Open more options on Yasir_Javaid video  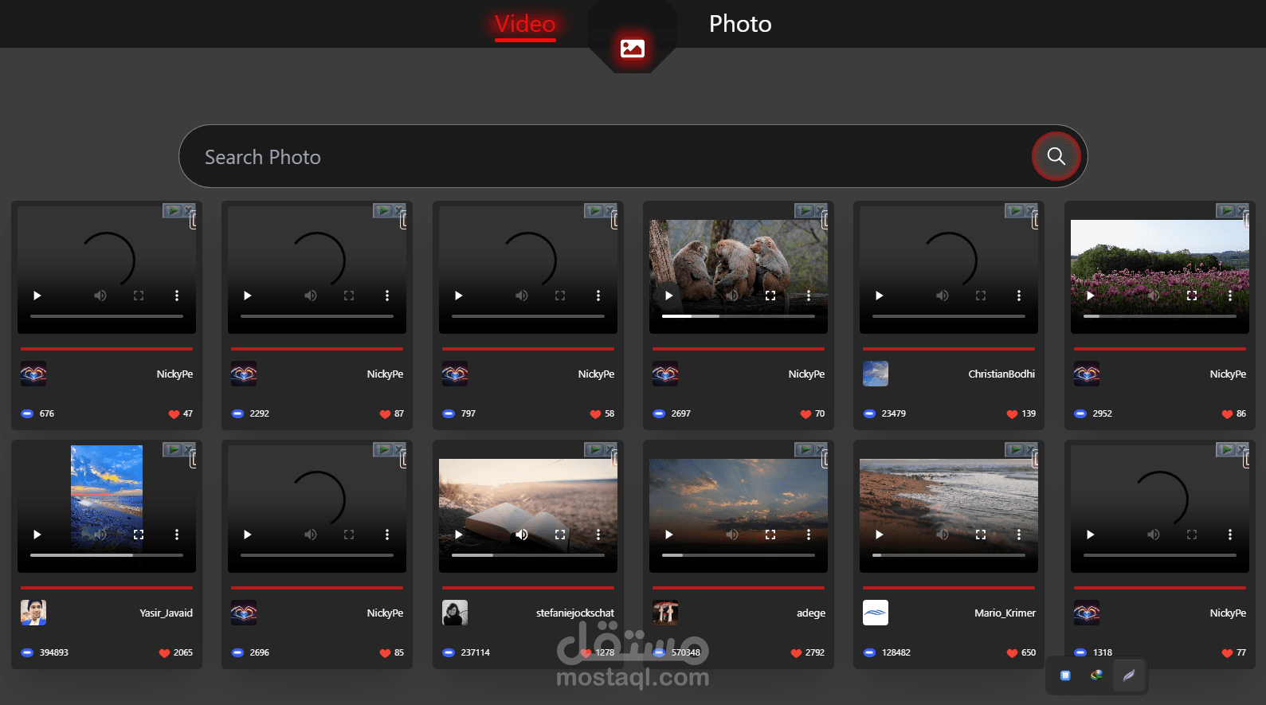177,535
